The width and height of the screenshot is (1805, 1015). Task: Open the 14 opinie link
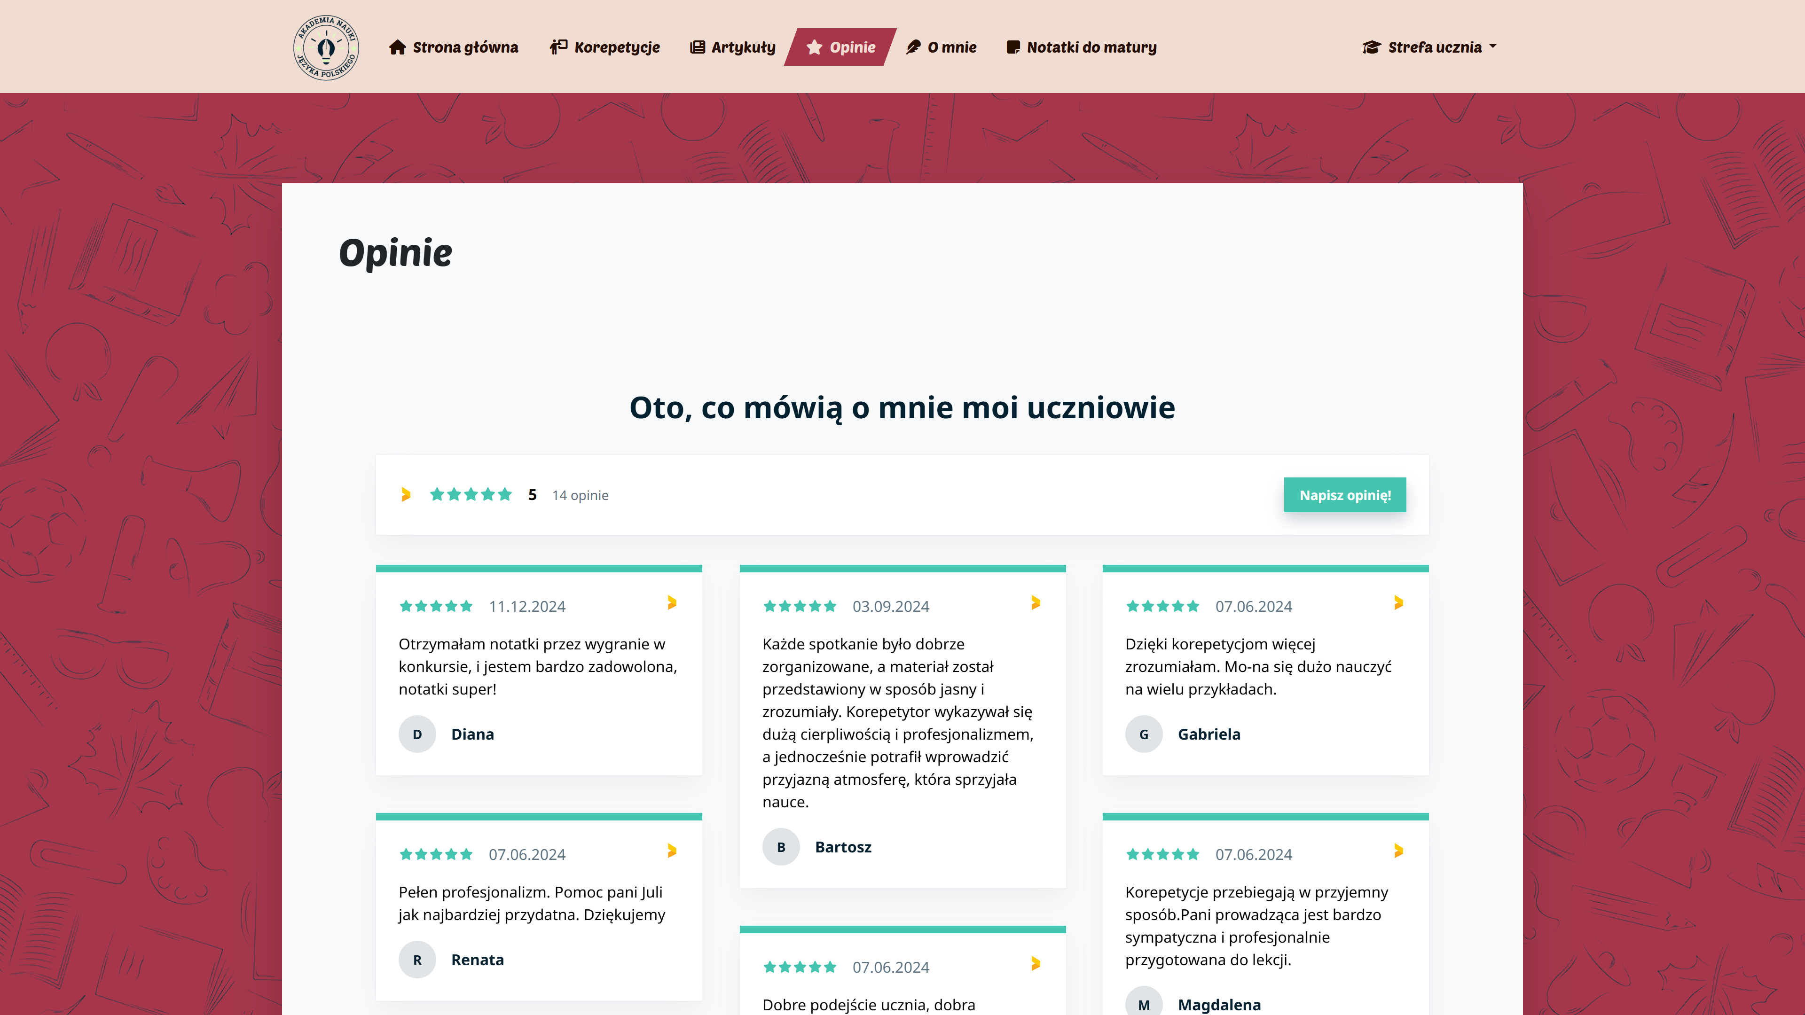click(580, 494)
